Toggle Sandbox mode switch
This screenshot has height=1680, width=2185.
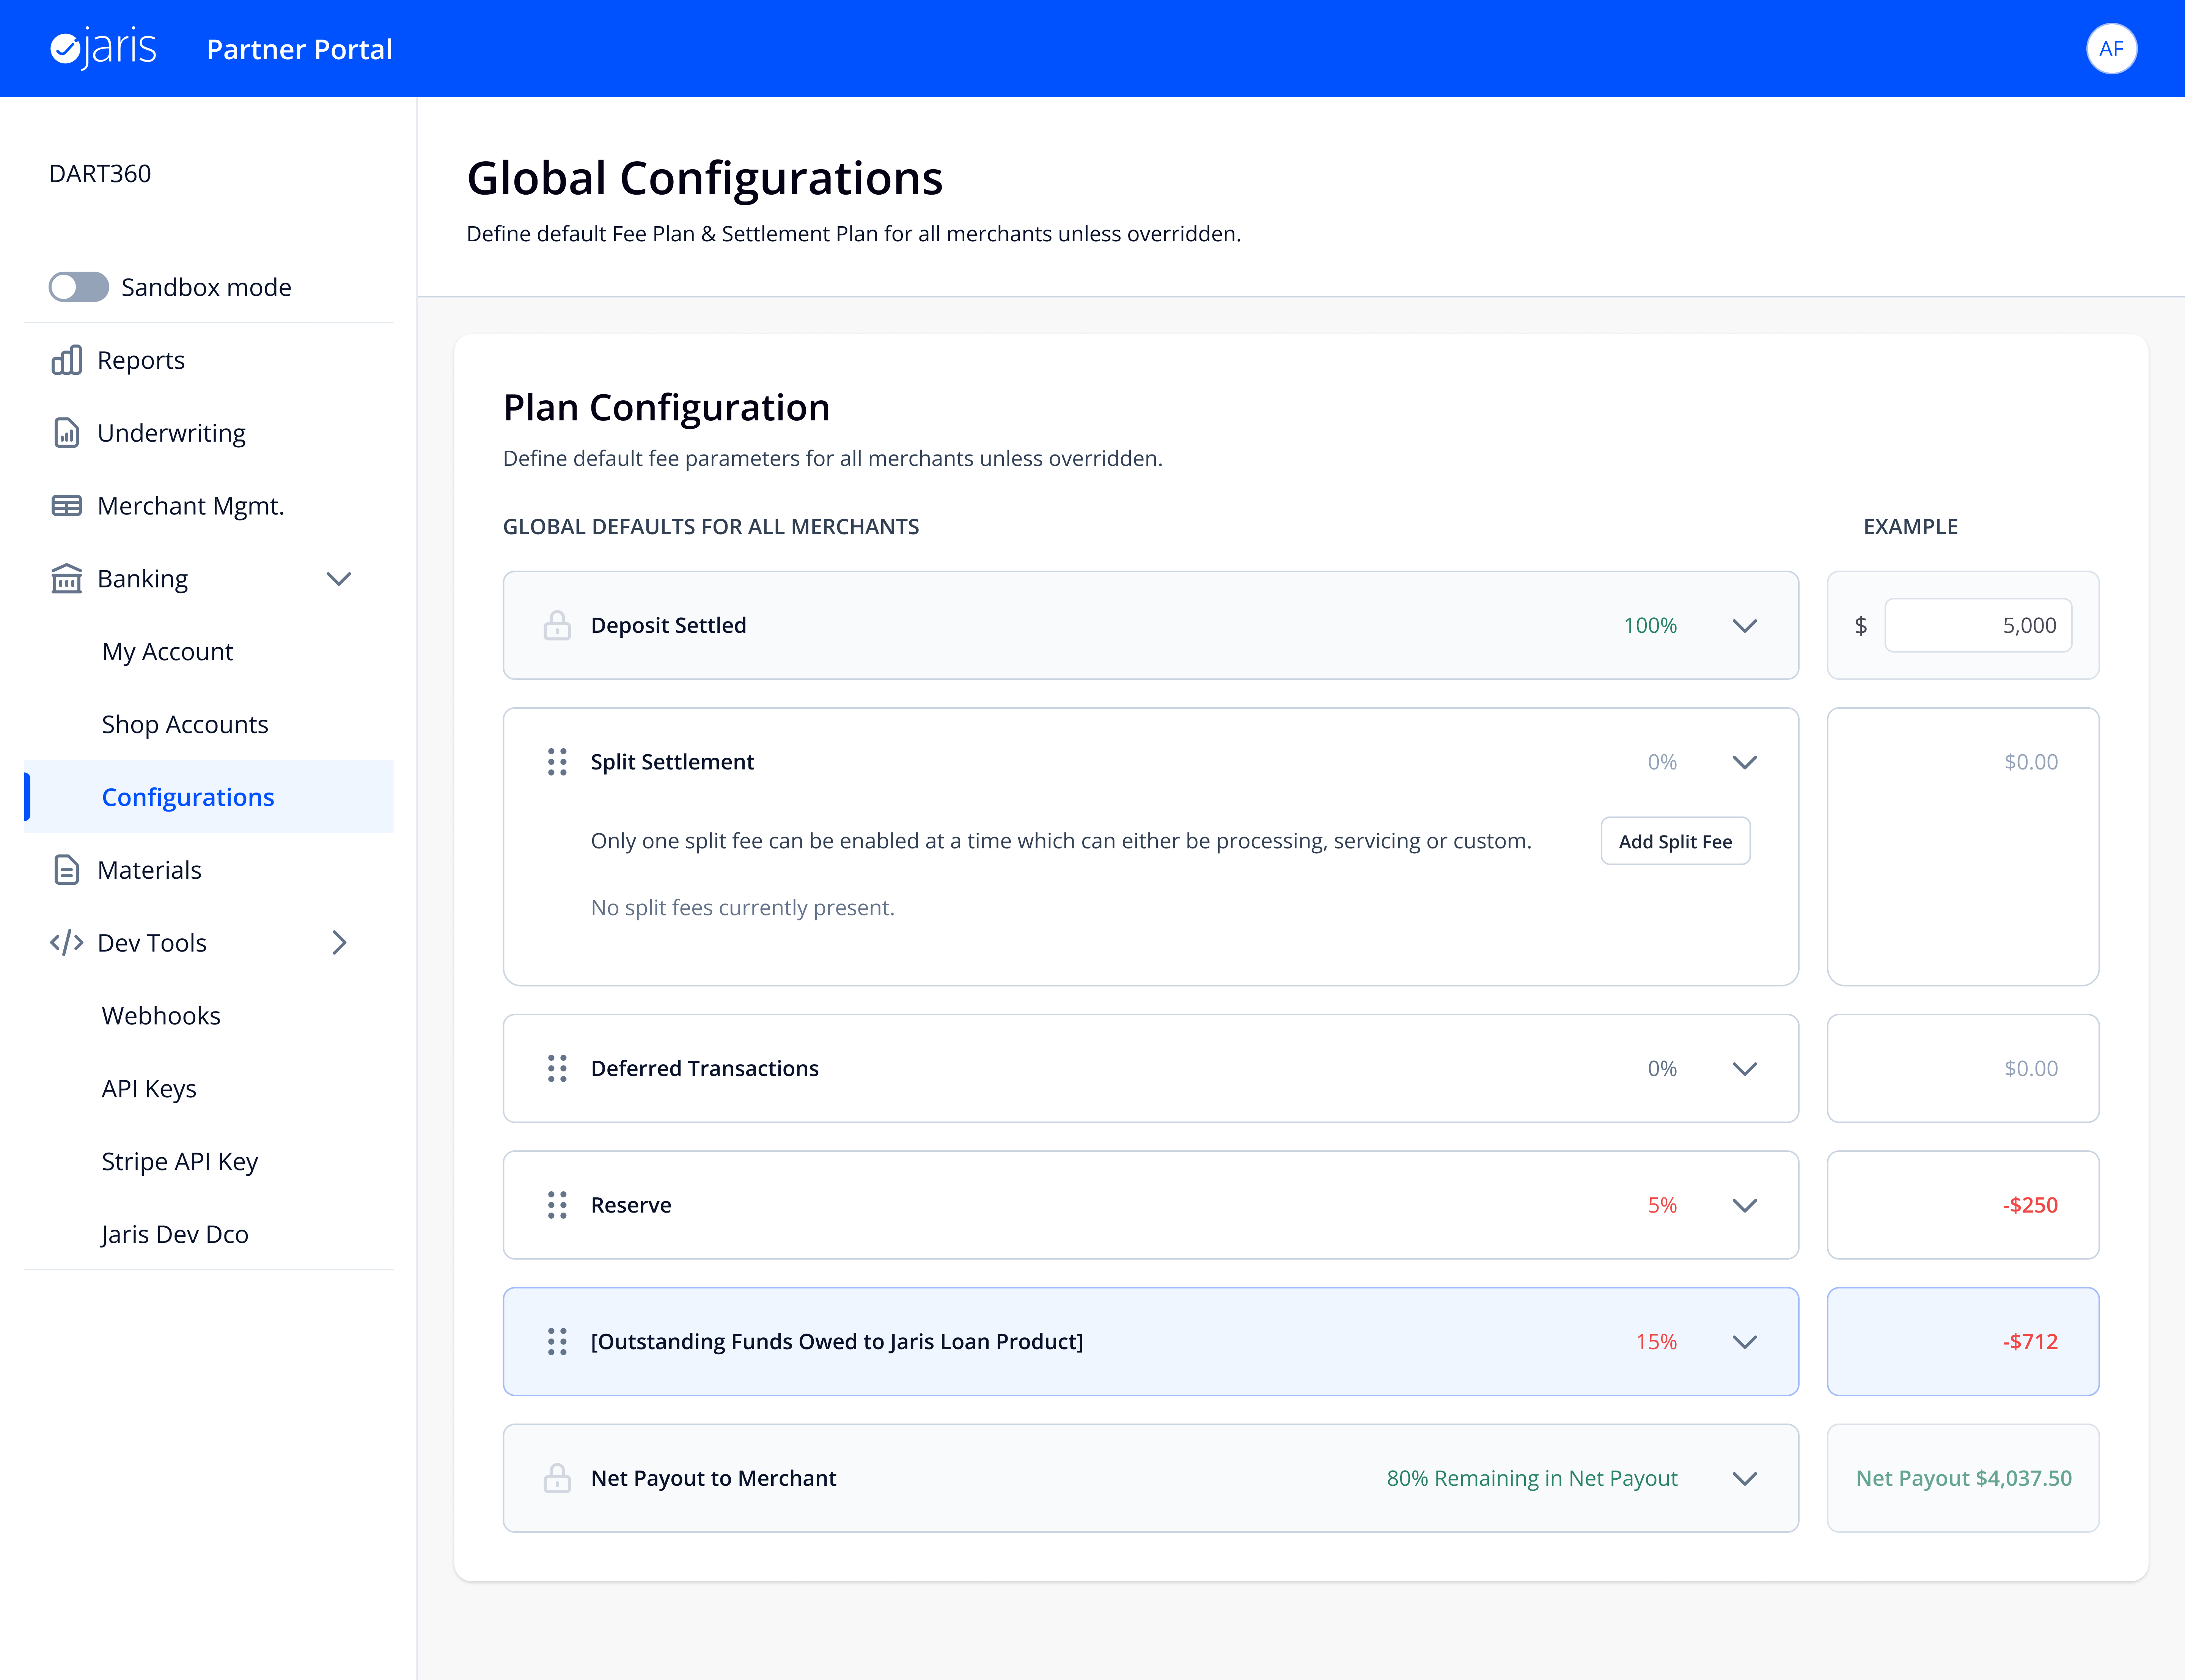point(79,287)
